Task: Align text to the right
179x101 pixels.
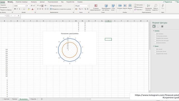Action: pyautogui.click(x=42, y=9)
